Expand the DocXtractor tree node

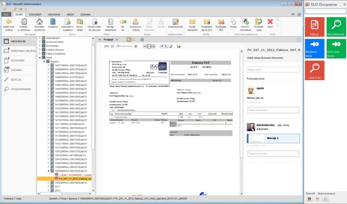tap(40, 46)
